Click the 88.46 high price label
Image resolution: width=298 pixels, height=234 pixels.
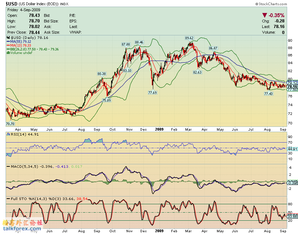coord(139,42)
